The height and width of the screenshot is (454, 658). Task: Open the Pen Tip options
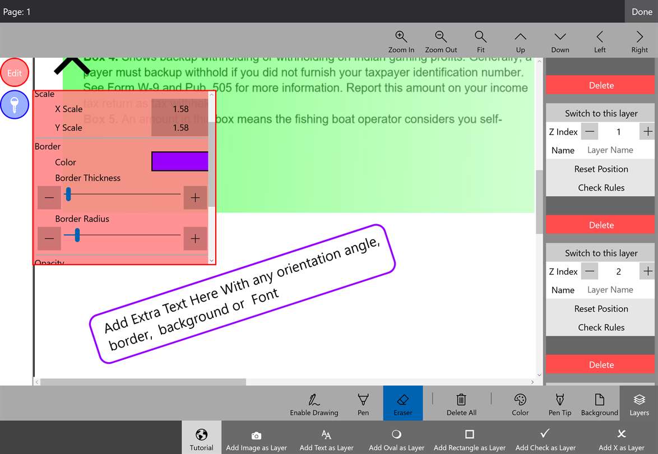[x=560, y=404]
